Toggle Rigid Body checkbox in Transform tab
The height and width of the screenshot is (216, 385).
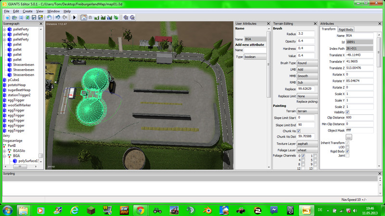click(347, 151)
